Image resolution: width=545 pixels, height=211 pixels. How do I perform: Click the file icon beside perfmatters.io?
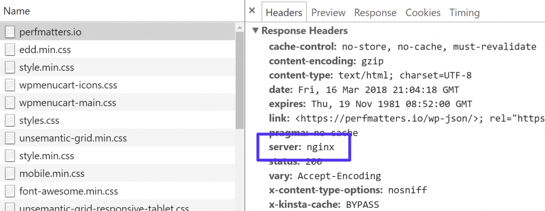10,32
